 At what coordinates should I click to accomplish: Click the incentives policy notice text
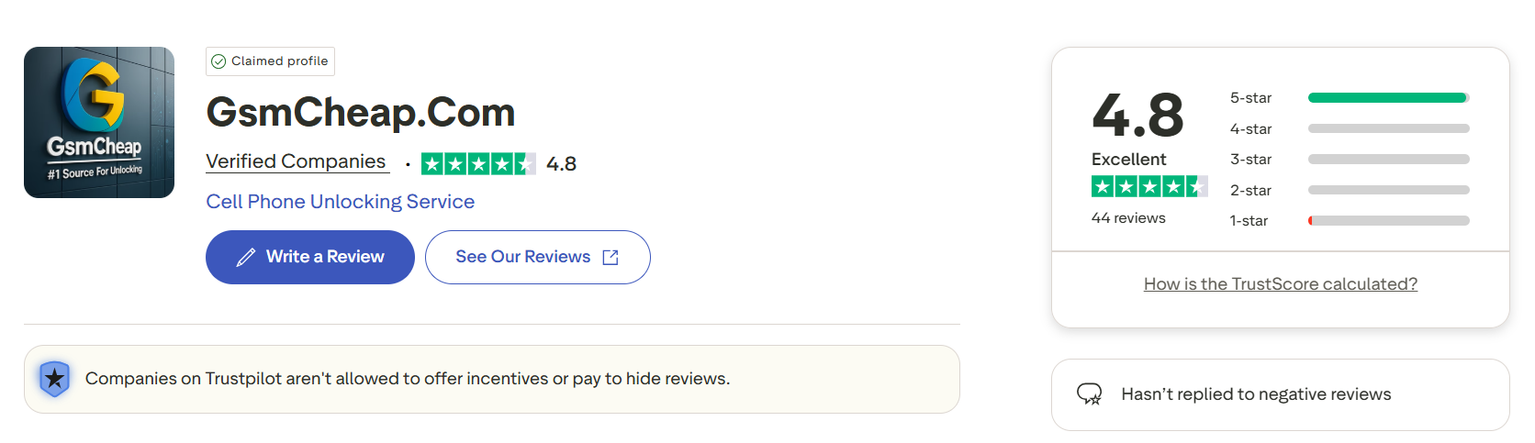coord(407,379)
